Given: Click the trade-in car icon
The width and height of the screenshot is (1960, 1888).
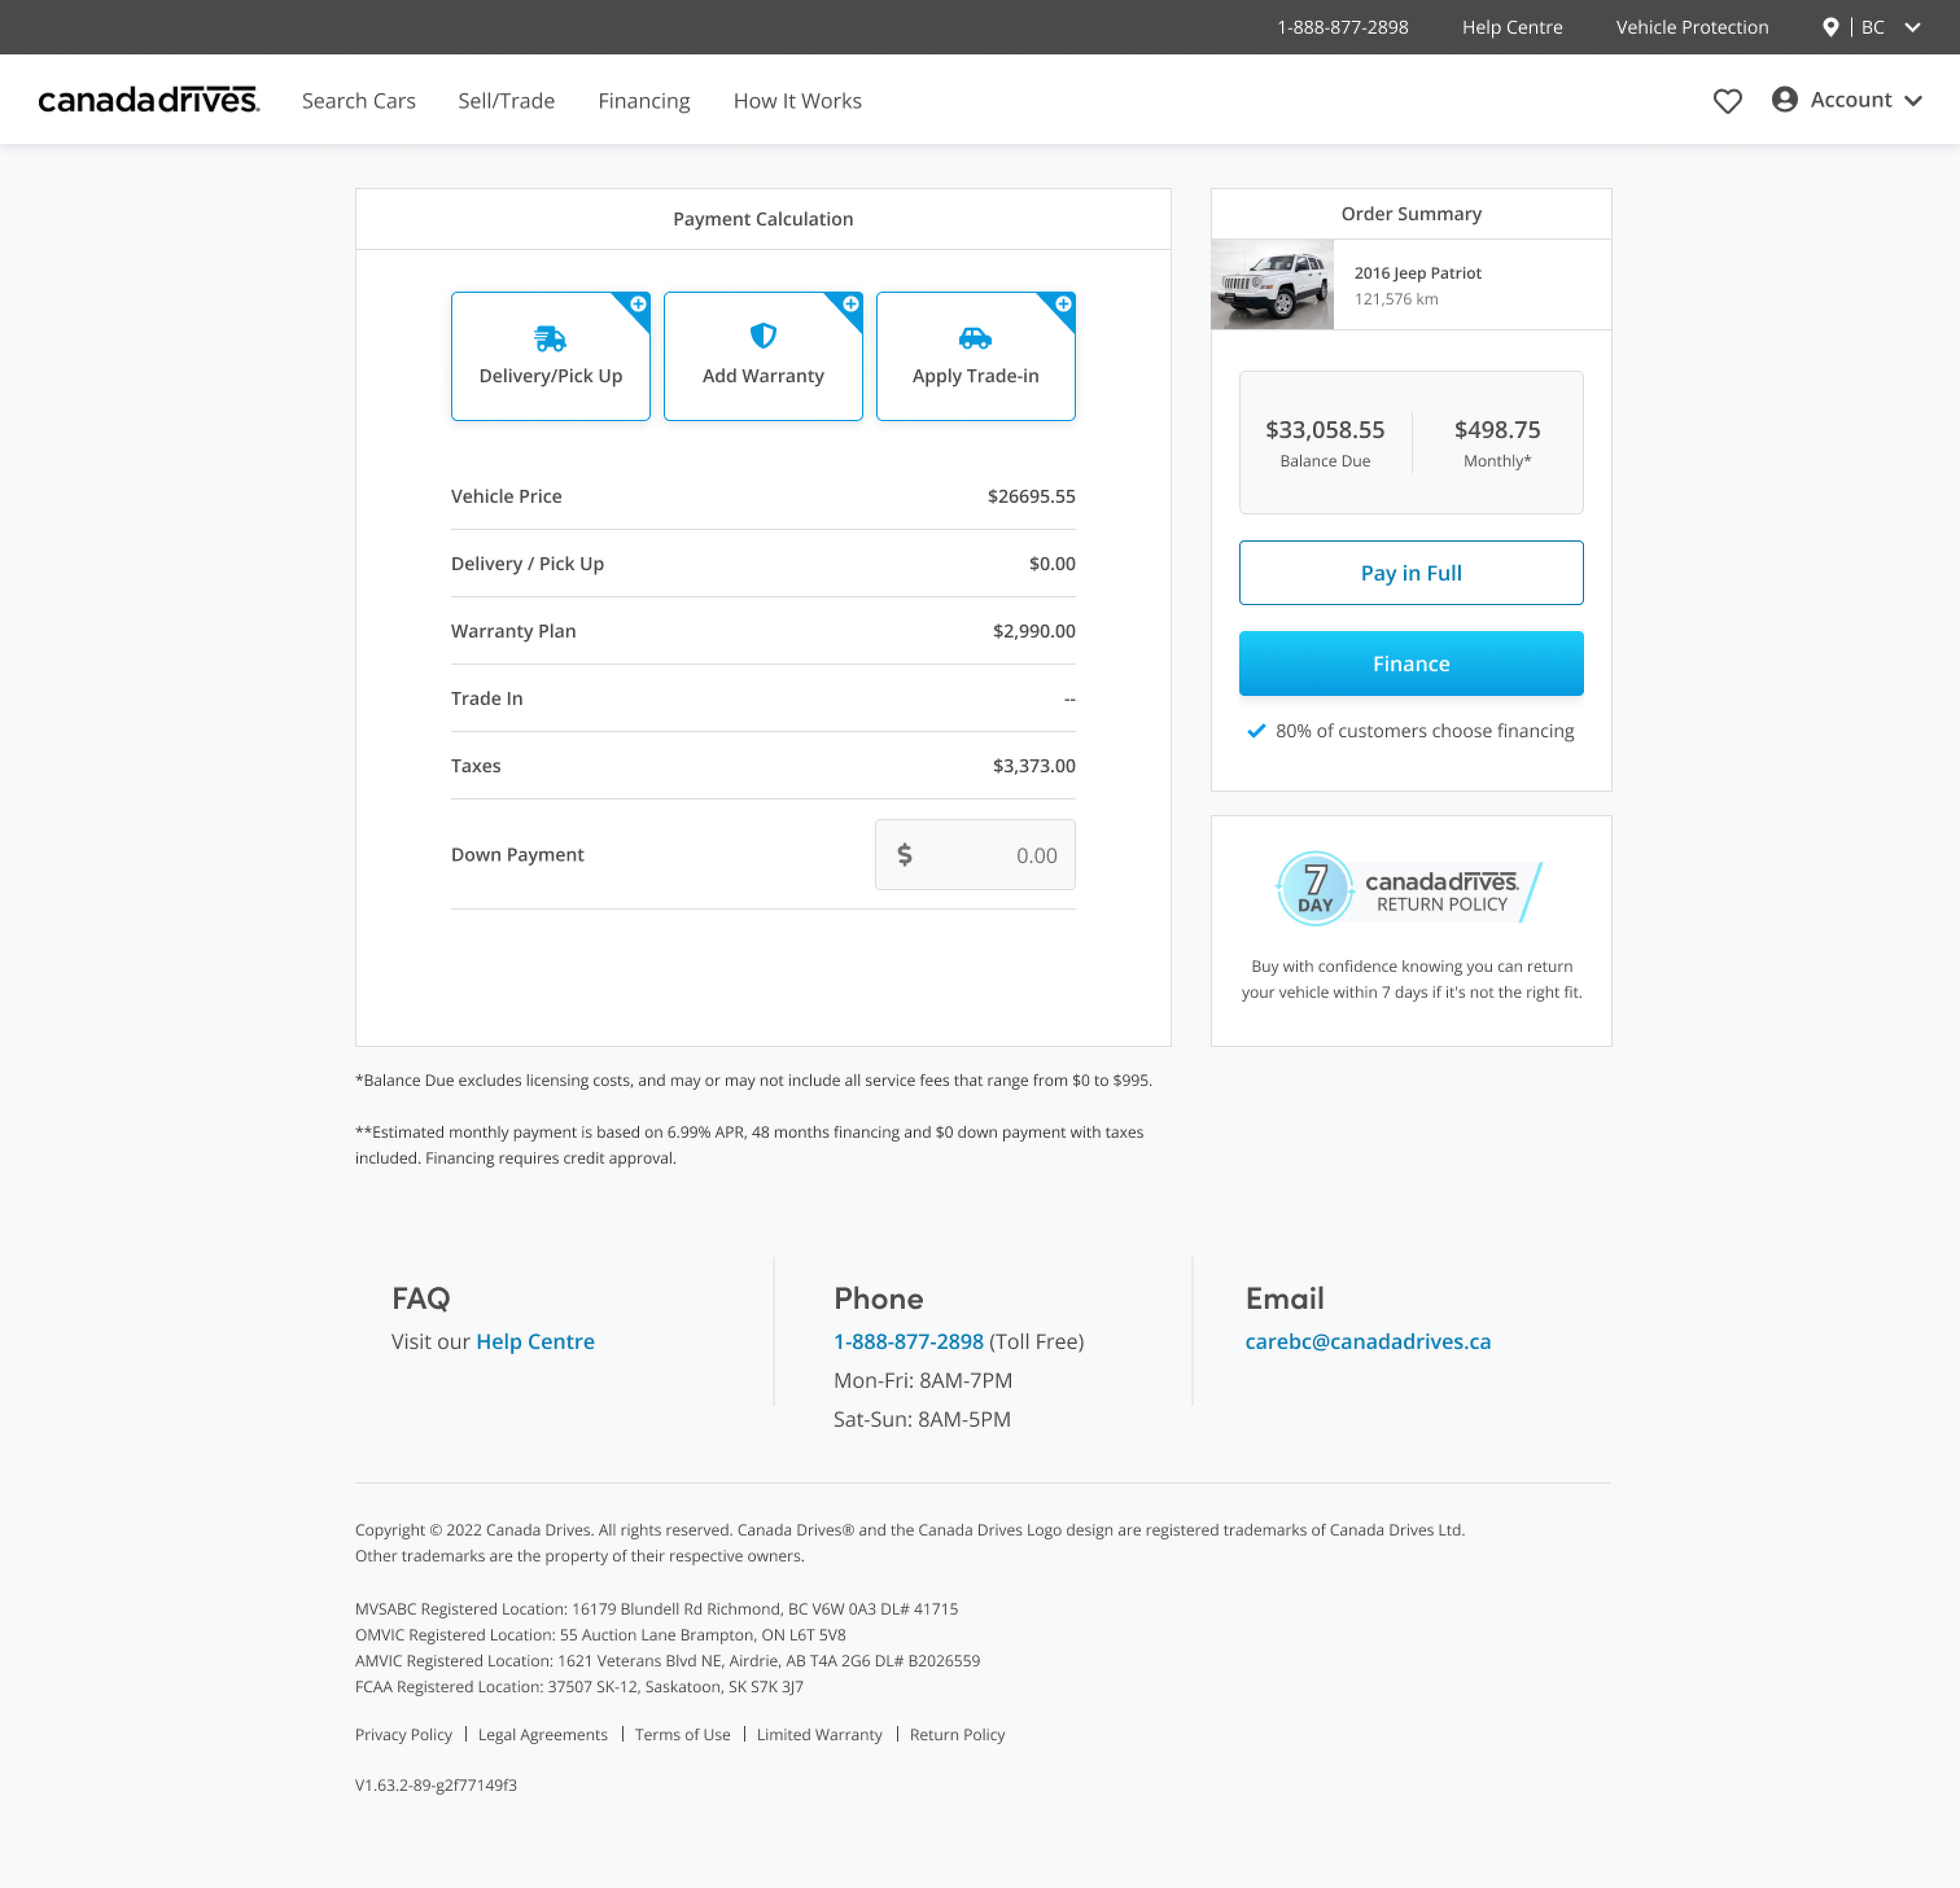Looking at the screenshot, I should pyautogui.click(x=975, y=339).
